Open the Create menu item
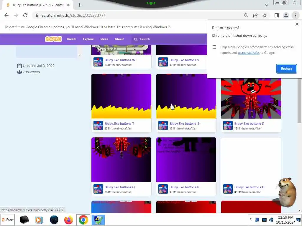Viewport: 302px width, 226px height. pos(71,39)
